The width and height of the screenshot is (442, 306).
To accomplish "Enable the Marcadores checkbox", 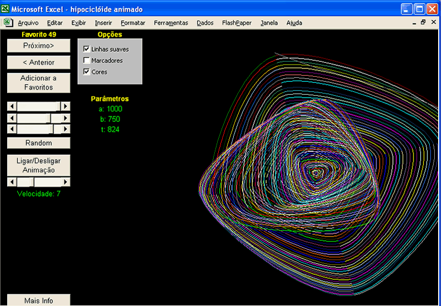I will pyautogui.click(x=86, y=61).
